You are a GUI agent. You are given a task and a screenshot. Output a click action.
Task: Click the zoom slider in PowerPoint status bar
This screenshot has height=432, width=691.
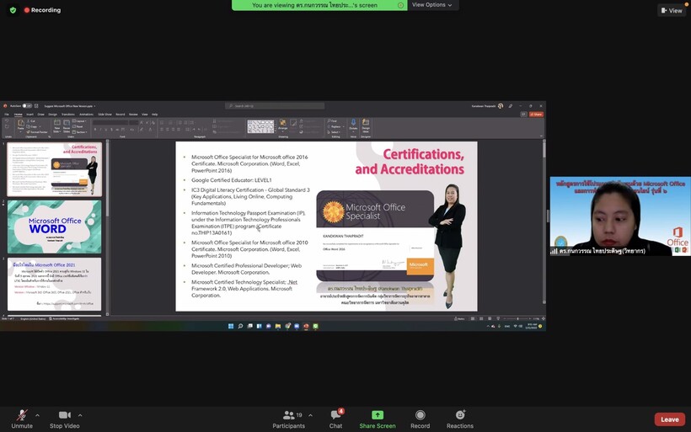tap(517, 319)
